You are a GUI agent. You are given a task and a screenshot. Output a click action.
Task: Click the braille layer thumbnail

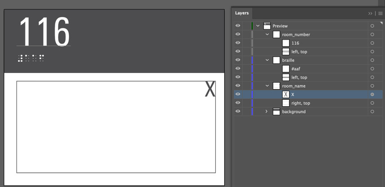pos(276,60)
